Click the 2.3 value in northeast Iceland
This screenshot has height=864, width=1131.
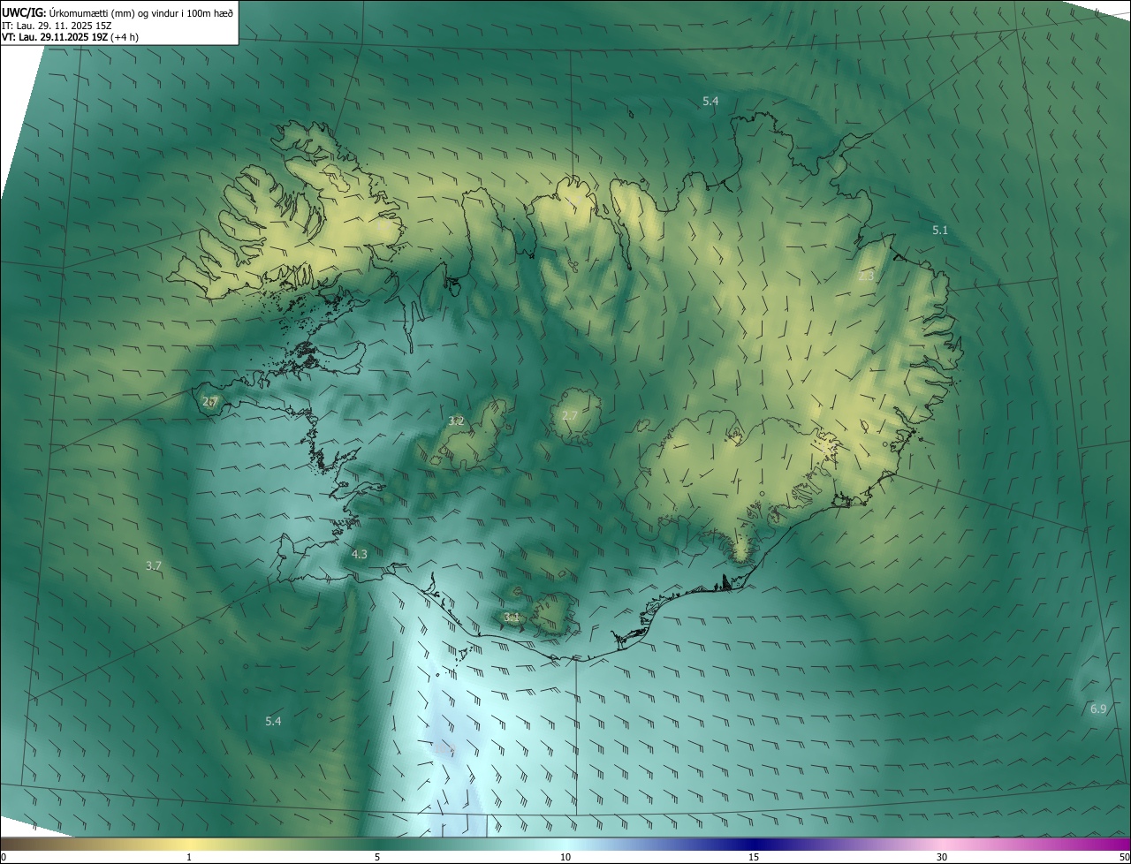point(866,277)
